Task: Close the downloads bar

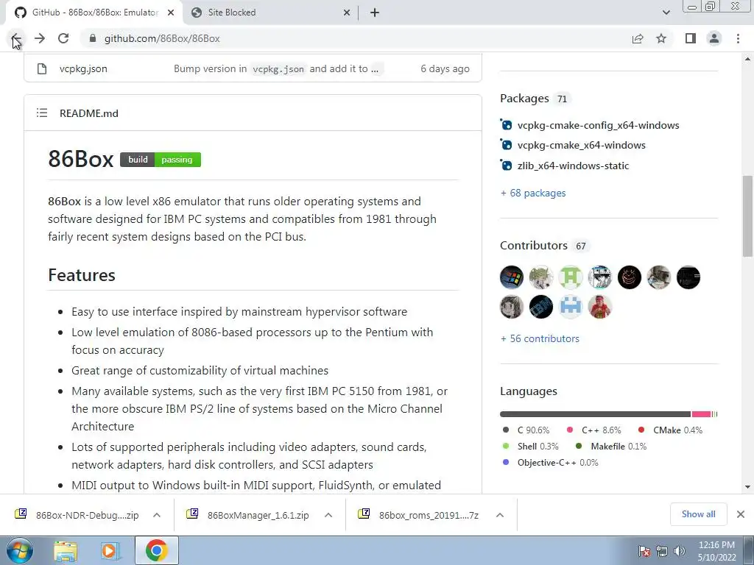Action: (x=741, y=514)
